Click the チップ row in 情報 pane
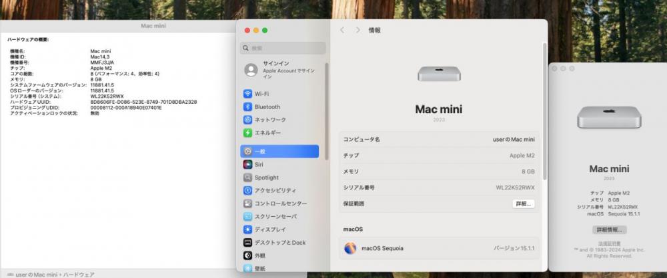The image size is (667, 278). click(x=439, y=156)
